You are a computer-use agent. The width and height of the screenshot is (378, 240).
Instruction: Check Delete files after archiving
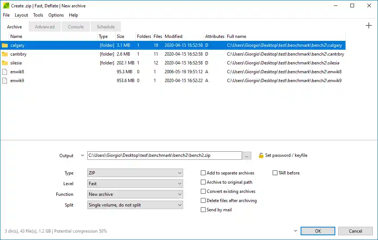pyautogui.click(x=203, y=200)
